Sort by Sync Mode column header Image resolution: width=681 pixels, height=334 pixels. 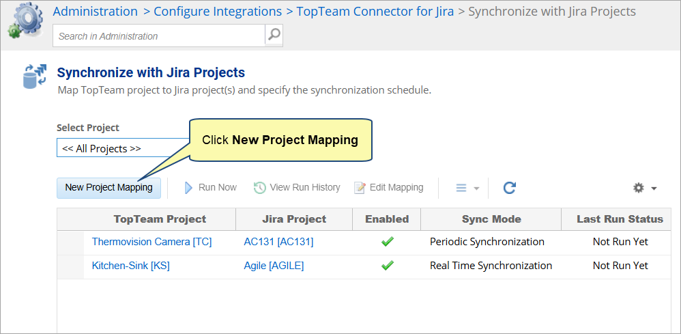[491, 219]
